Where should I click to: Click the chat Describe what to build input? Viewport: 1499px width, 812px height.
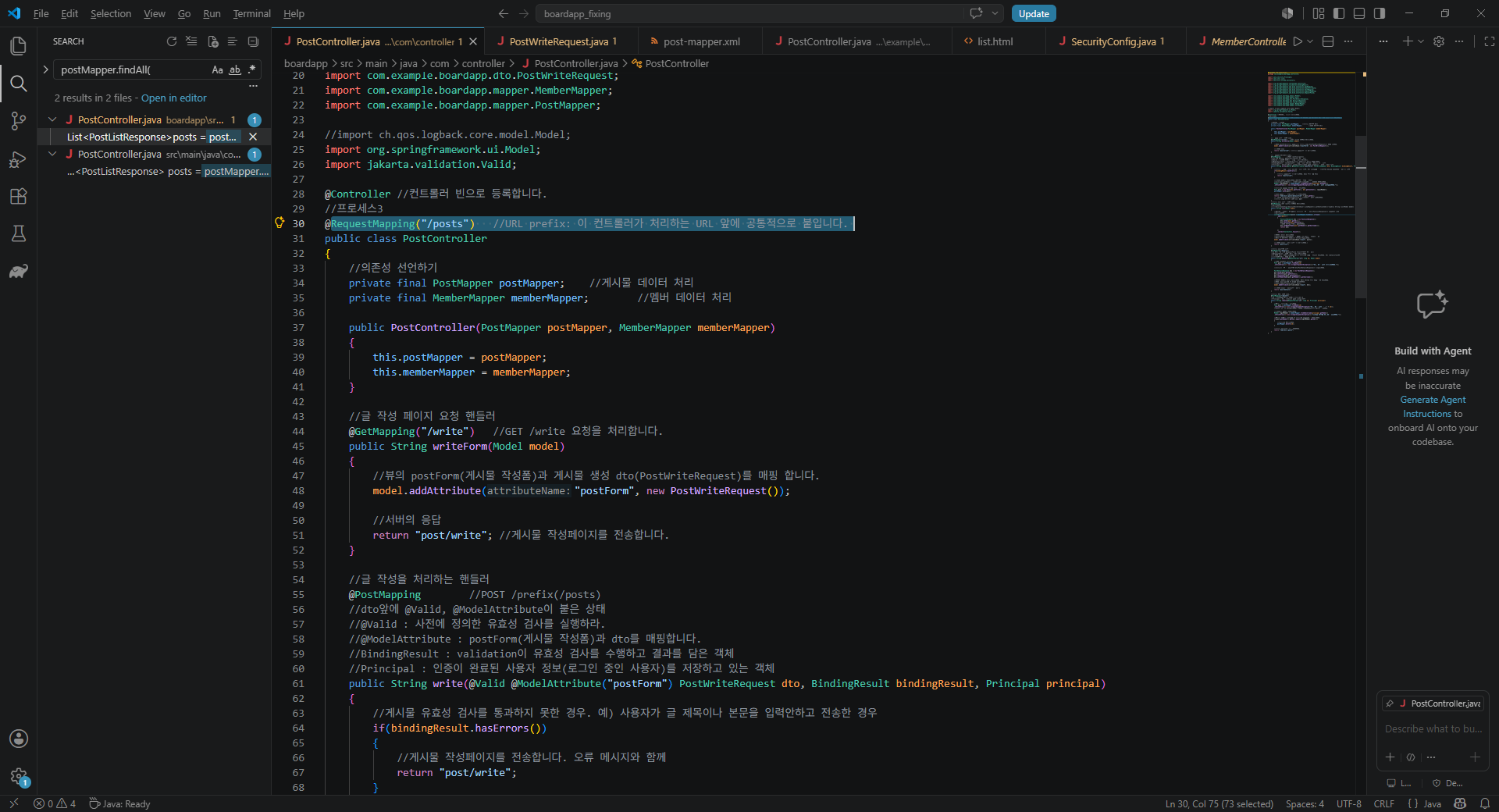coord(1433,728)
